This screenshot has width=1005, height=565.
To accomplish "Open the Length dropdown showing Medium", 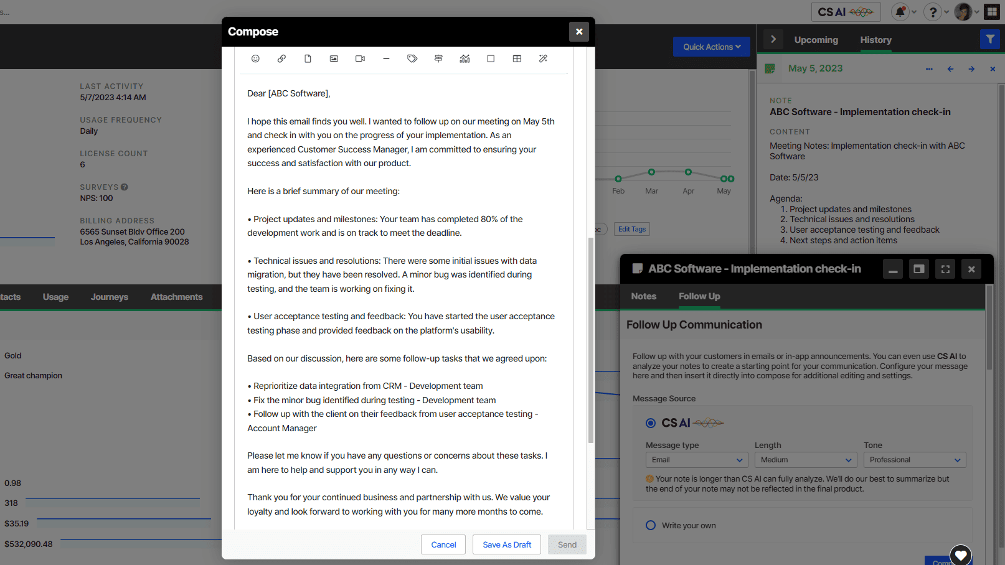I will click(x=805, y=459).
